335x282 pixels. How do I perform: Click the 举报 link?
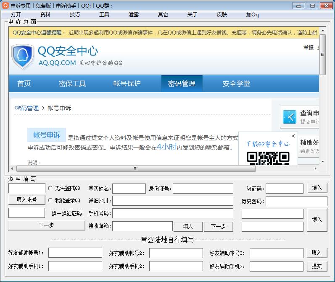(x=308, y=47)
